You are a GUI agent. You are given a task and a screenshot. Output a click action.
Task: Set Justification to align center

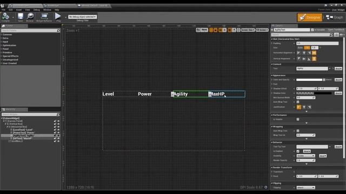[304, 107]
